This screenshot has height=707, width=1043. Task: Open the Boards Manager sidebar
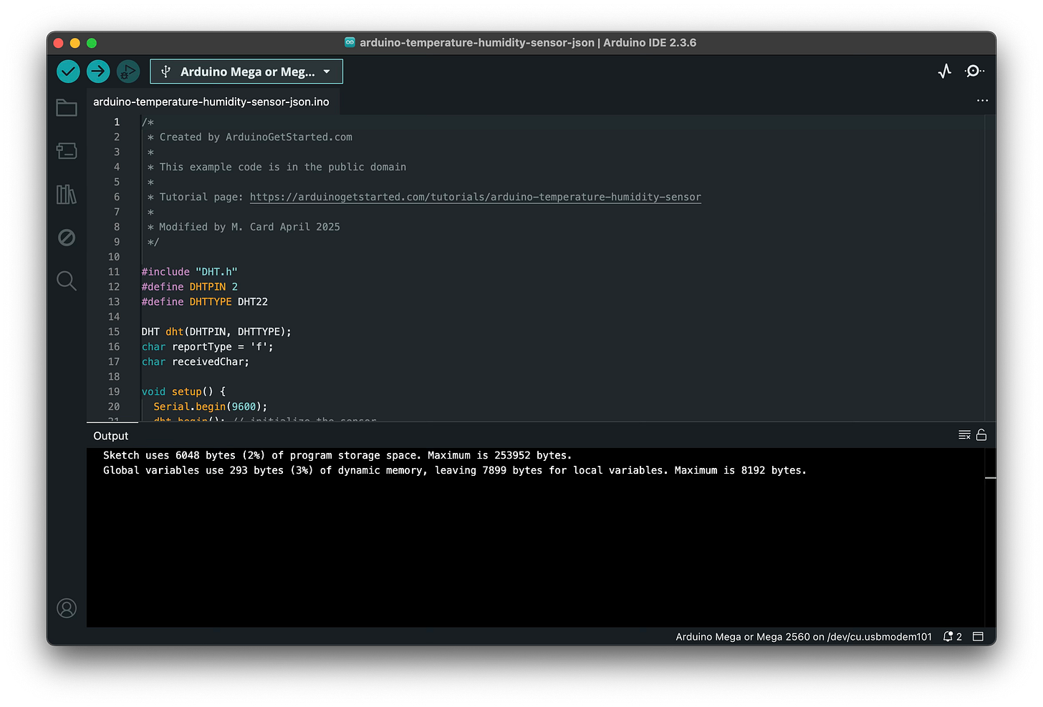[x=67, y=151]
